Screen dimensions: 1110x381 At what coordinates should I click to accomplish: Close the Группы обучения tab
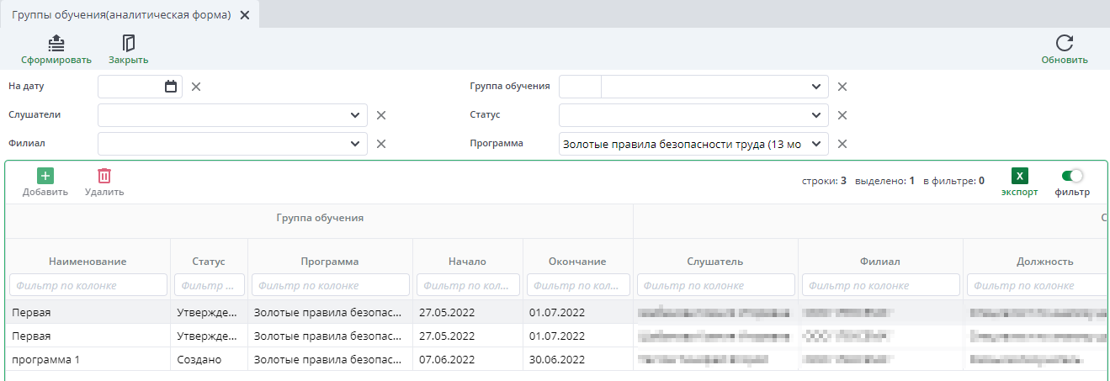coord(245,15)
